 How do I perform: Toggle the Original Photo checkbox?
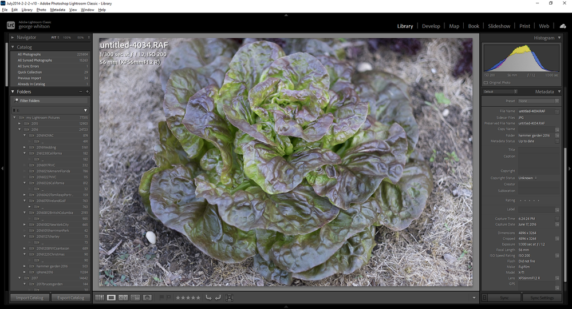pyautogui.click(x=486, y=83)
